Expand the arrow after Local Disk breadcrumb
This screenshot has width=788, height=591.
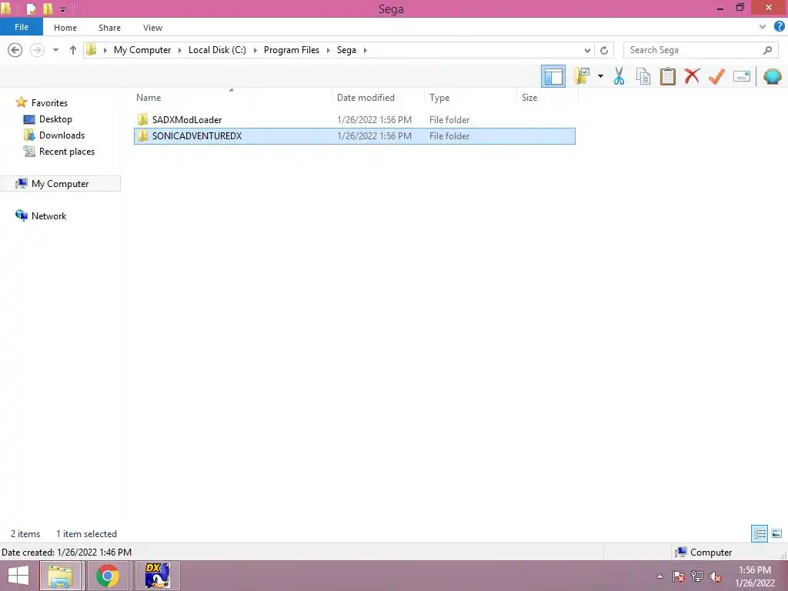tap(255, 50)
